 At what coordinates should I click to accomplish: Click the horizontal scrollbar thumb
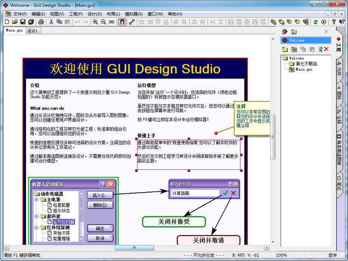click(x=134, y=247)
